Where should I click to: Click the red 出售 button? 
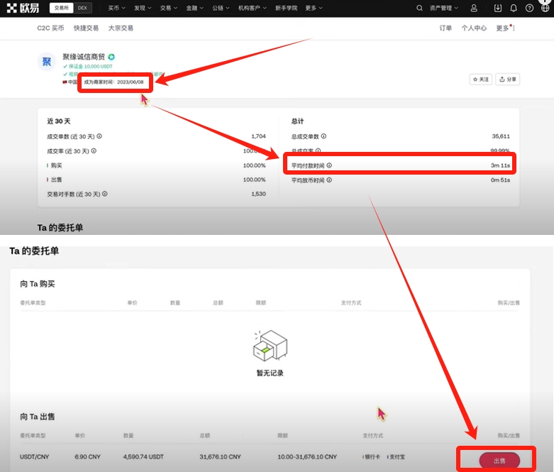click(499, 461)
